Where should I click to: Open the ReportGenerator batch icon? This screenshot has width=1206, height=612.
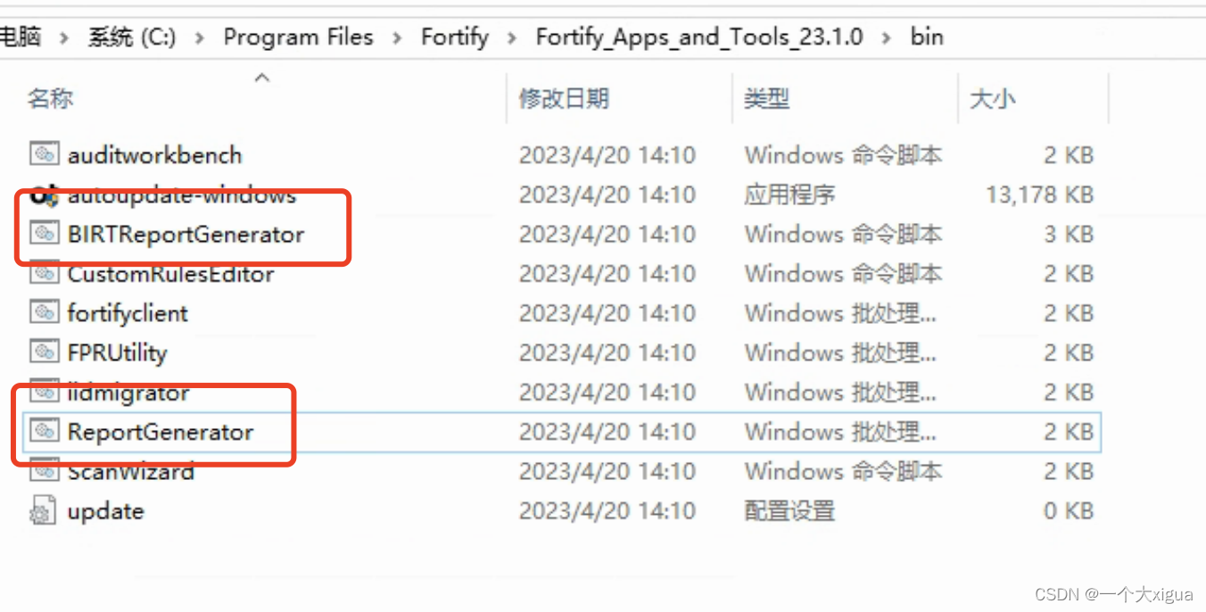pos(44,431)
